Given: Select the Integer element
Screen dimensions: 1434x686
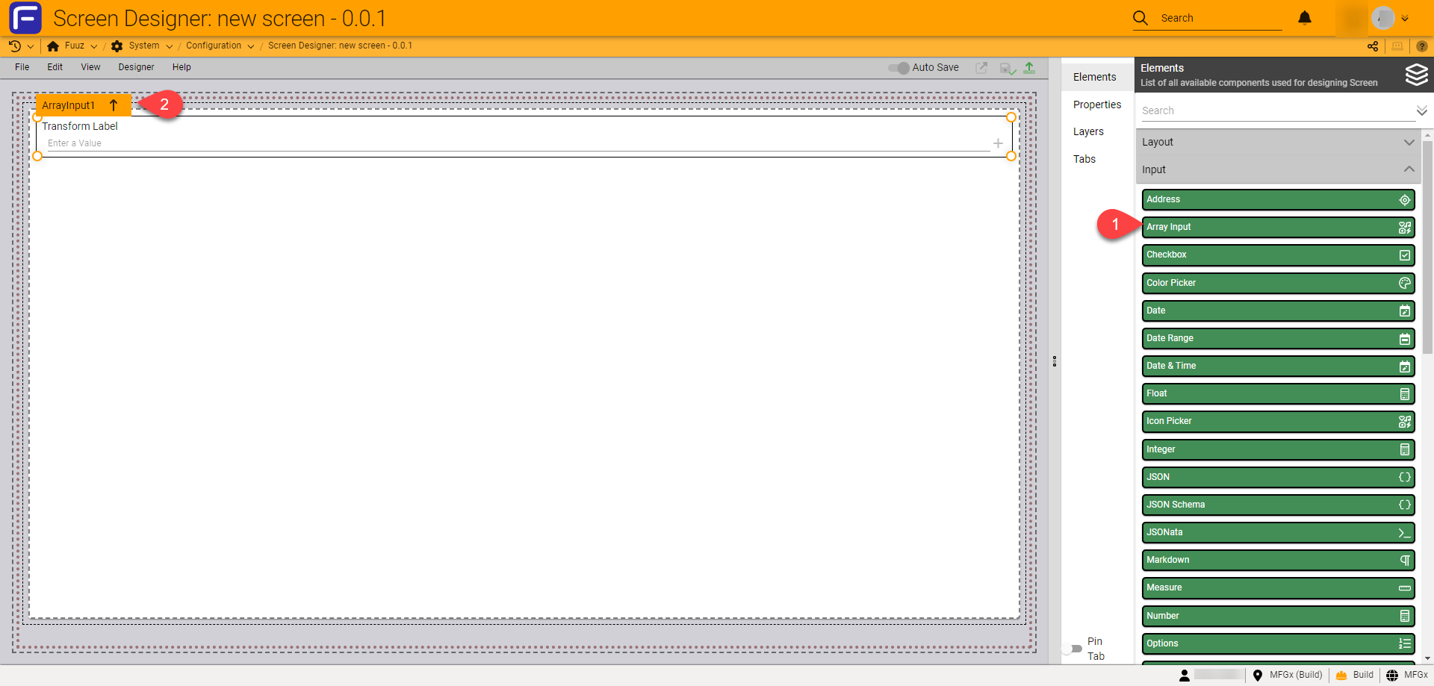Looking at the screenshot, I should coord(1278,449).
